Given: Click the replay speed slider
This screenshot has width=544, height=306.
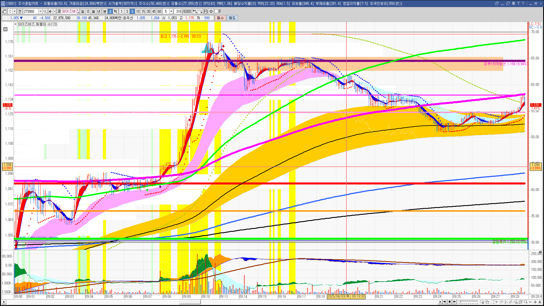Looking at the screenshot, I should click(x=468, y=302).
